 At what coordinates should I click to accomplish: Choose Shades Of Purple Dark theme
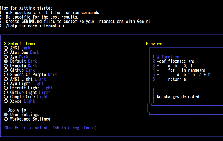(x=6, y=75)
